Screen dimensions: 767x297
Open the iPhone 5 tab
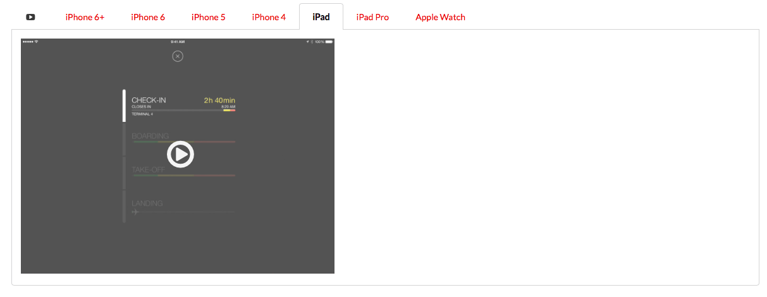[x=209, y=17]
